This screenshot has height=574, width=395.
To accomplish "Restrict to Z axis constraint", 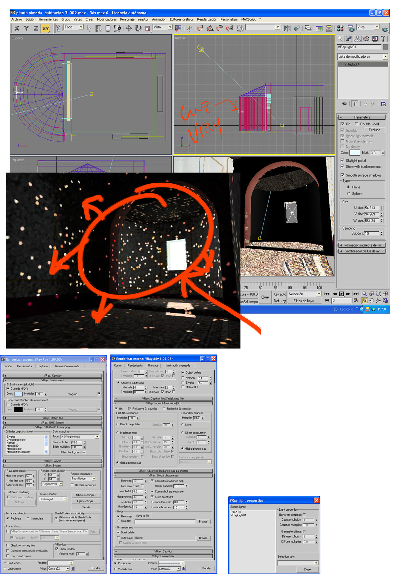I will pyautogui.click(x=36, y=28).
